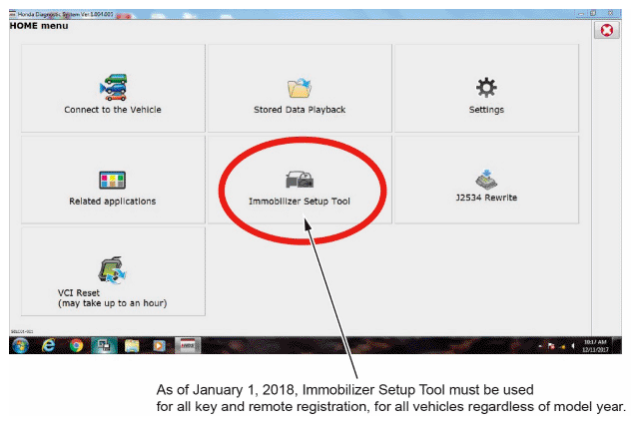Launch the Immobilizer Setup Tool

300,180
